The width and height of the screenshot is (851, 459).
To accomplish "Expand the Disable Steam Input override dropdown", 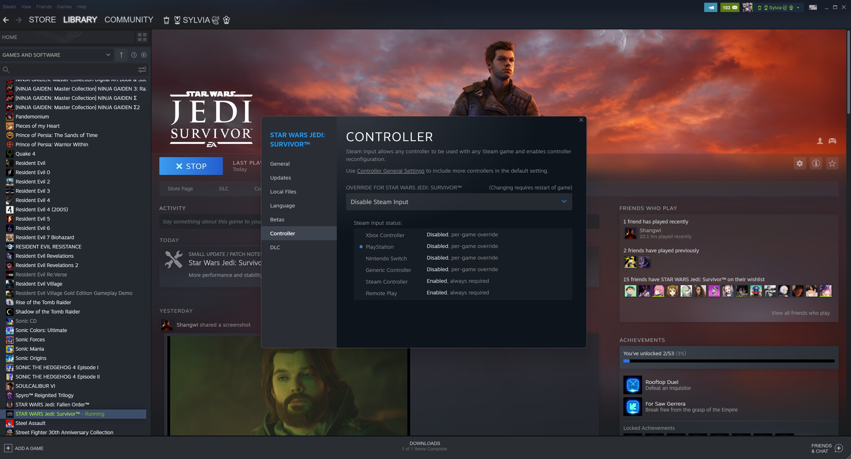I will [x=459, y=202].
